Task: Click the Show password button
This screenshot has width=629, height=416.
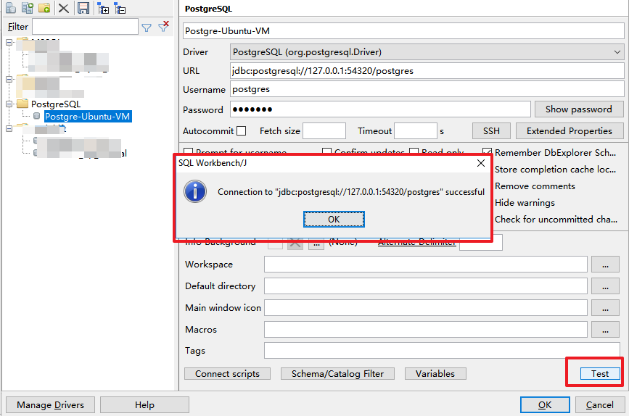Action: click(578, 109)
